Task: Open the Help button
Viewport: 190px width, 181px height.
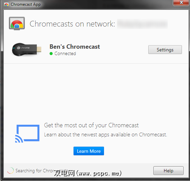Action: pos(168,171)
